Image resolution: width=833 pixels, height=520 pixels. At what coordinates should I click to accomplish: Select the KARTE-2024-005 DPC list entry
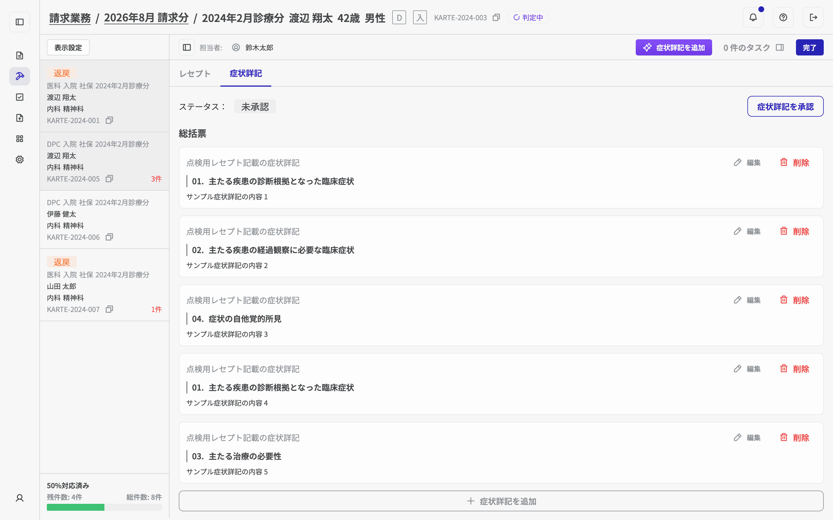pyautogui.click(x=104, y=161)
